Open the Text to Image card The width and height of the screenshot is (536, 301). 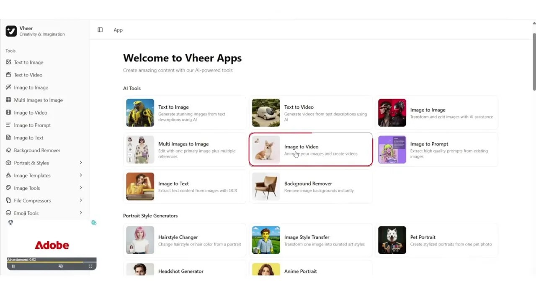tap(185, 113)
